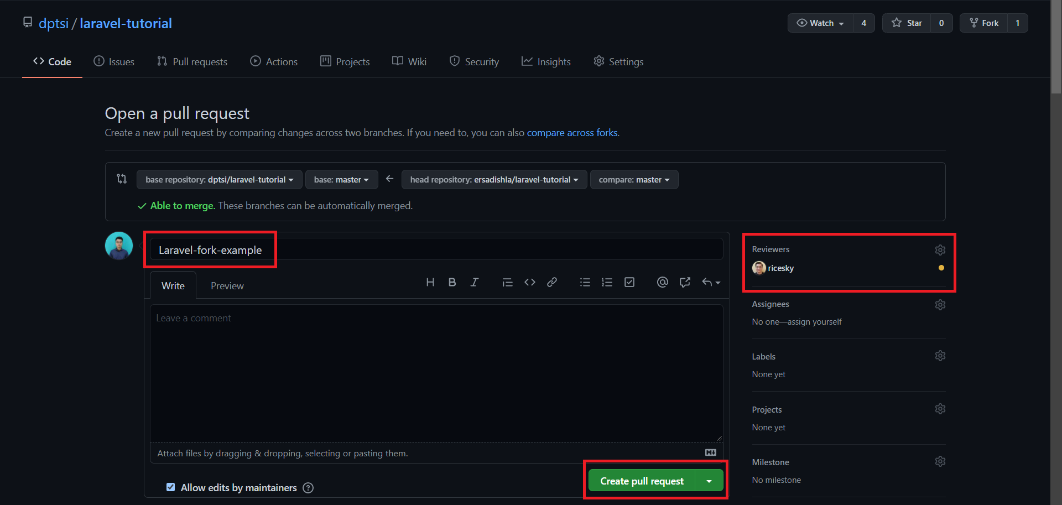The image size is (1062, 505).
Task: Click the compare branches icon
Action: (x=122, y=179)
